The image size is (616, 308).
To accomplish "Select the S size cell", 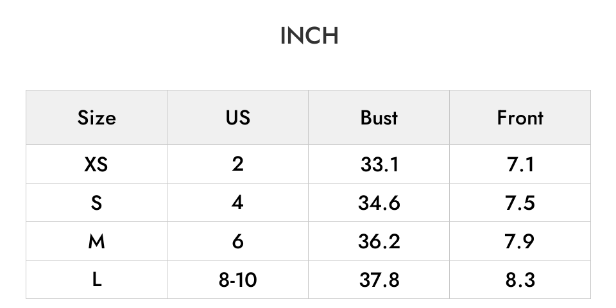I will (x=97, y=202).
